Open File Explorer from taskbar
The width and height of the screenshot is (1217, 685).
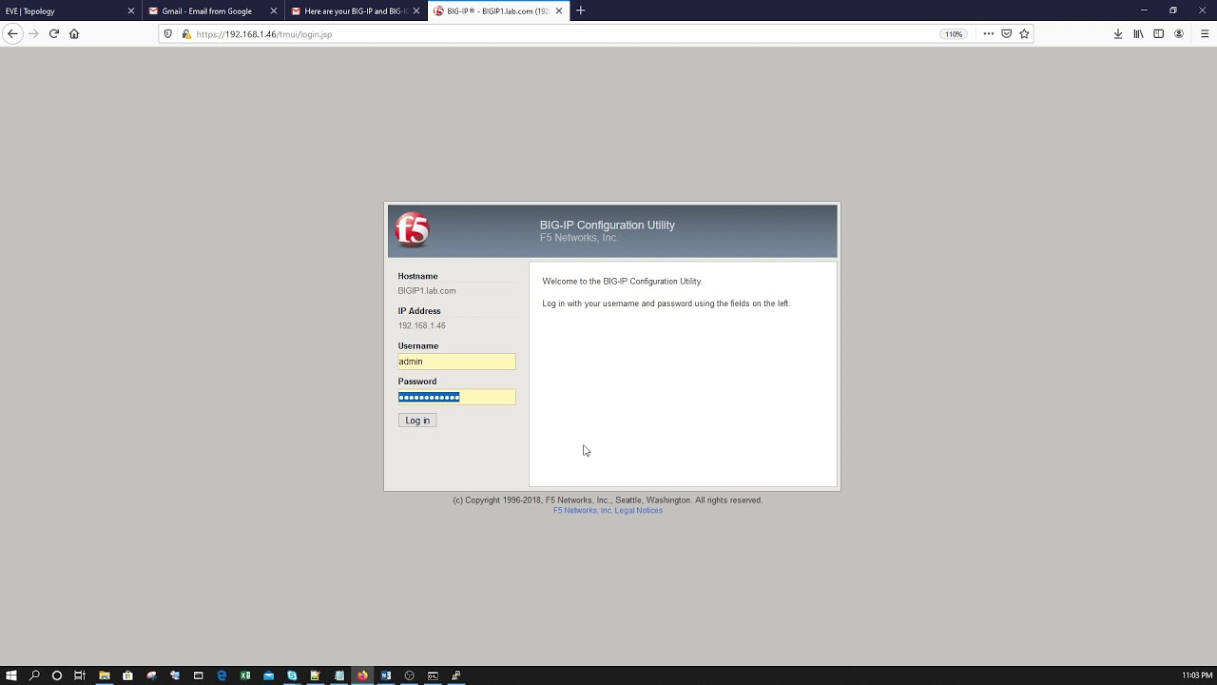pos(105,675)
